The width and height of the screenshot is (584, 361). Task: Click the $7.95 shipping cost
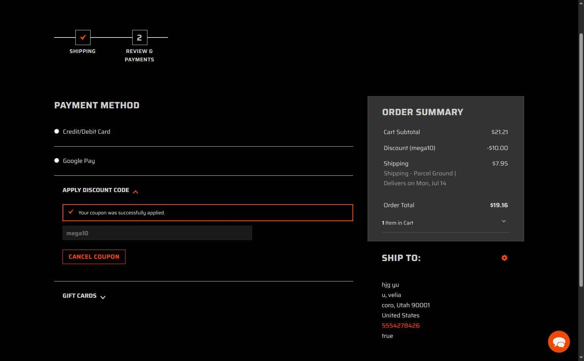point(500,164)
